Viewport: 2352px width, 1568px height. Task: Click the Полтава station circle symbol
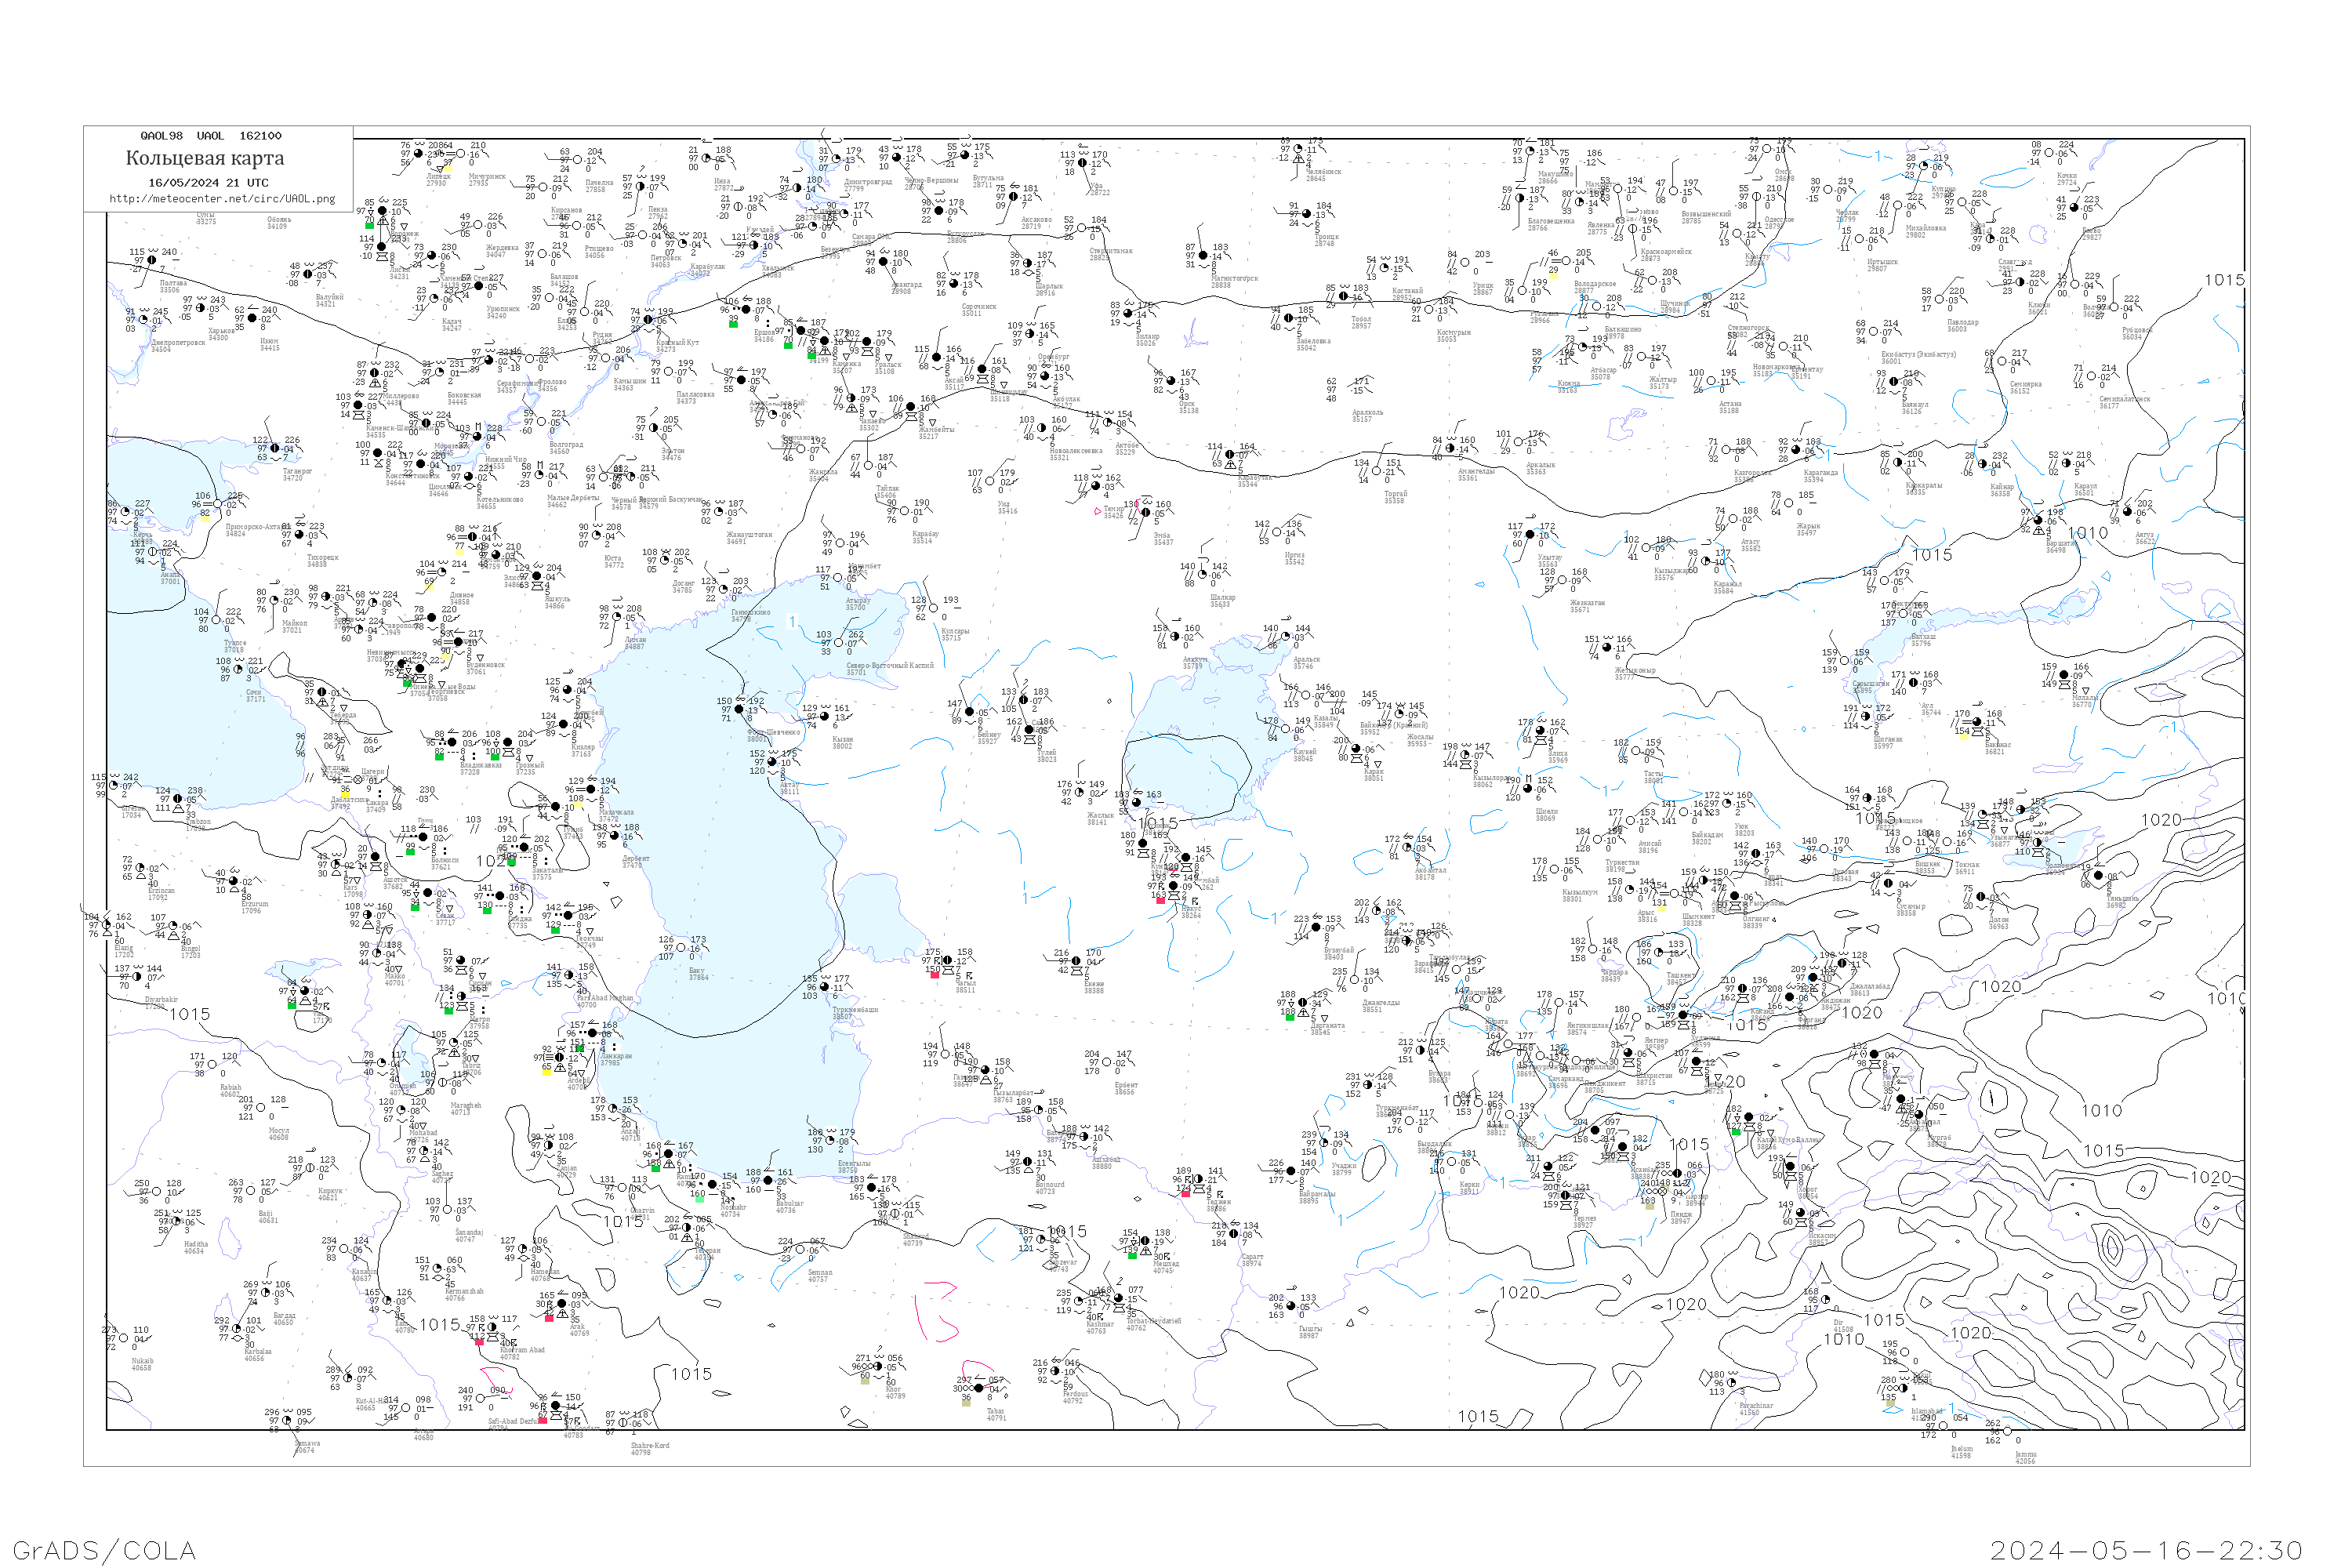151,260
